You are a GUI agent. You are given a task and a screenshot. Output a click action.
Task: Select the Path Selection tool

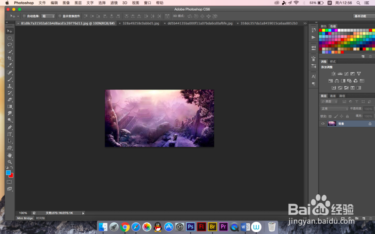point(10,141)
